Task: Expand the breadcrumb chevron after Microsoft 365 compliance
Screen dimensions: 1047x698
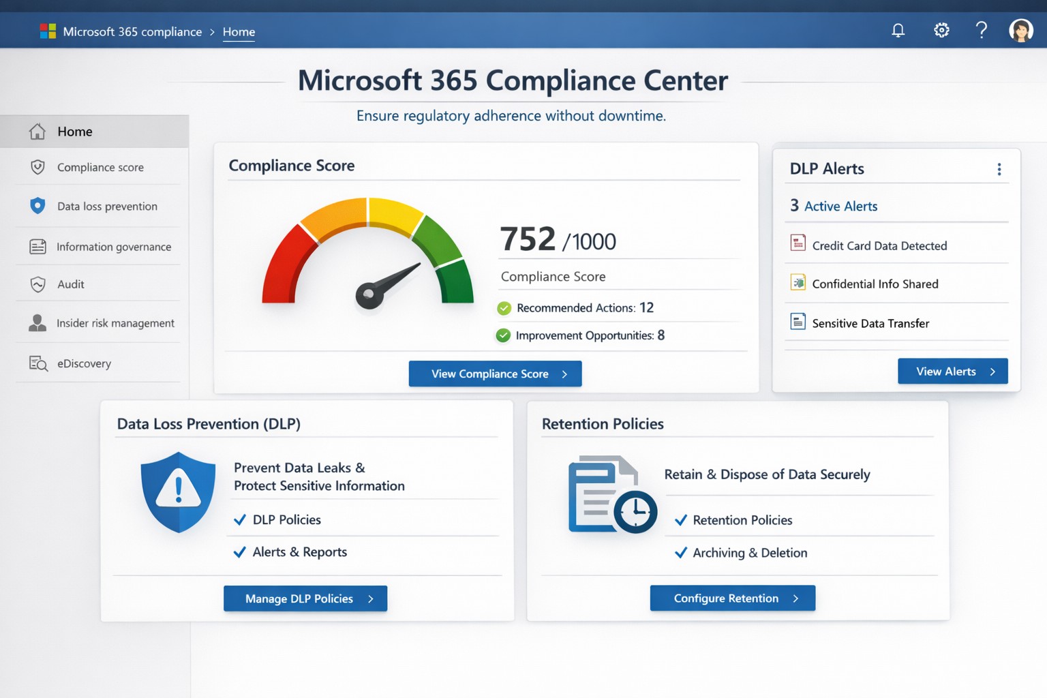Action: (212, 31)
